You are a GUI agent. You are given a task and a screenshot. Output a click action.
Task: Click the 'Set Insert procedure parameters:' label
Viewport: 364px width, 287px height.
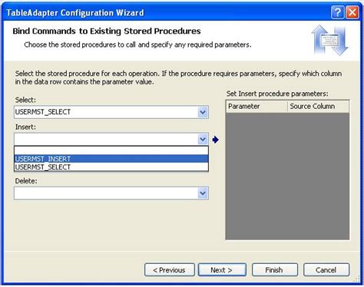[277, 94]
